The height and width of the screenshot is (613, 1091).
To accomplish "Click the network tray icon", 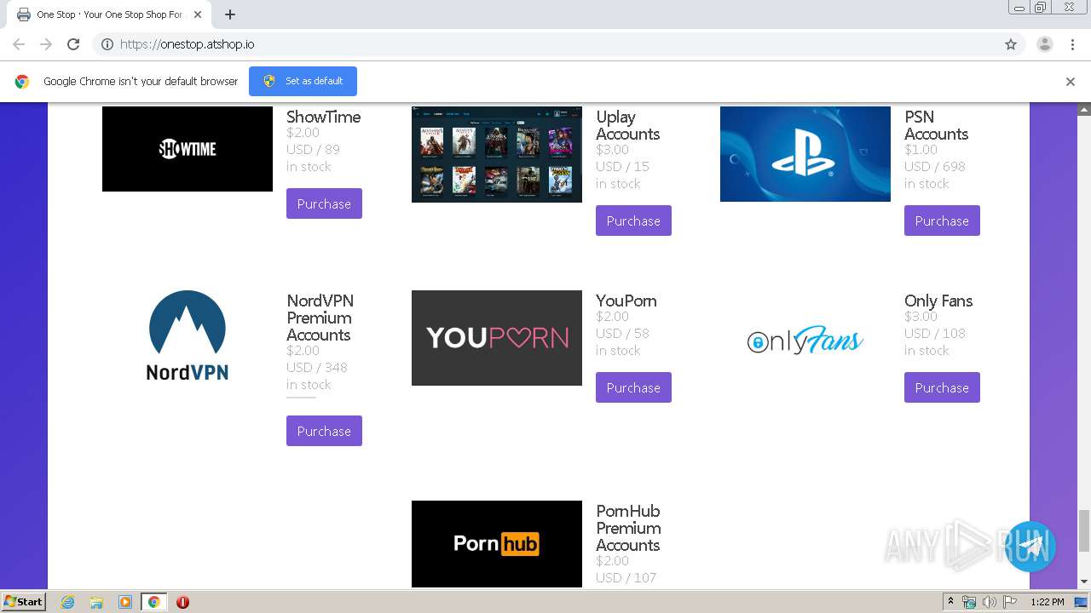I will tap(969, 602).
